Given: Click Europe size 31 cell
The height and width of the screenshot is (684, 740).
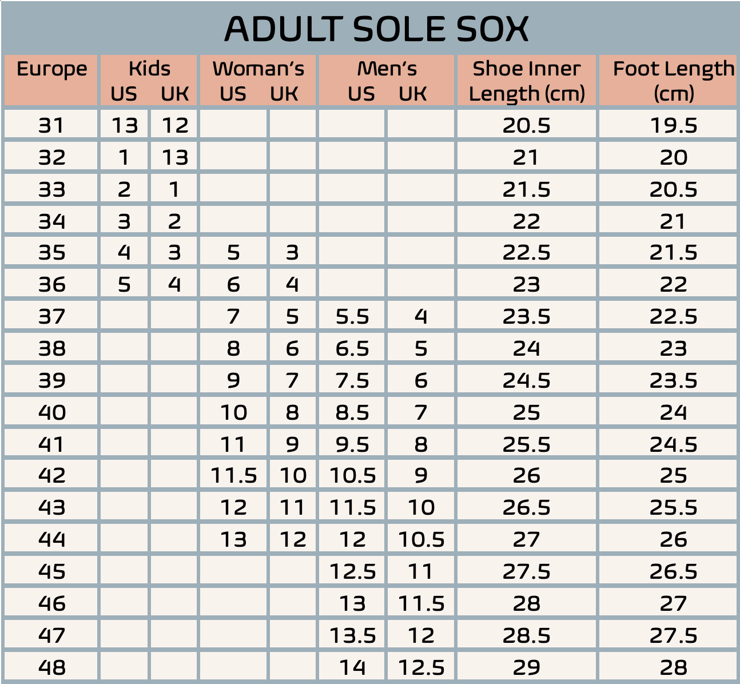Looking at the screenshot, I should coord(51,125).
